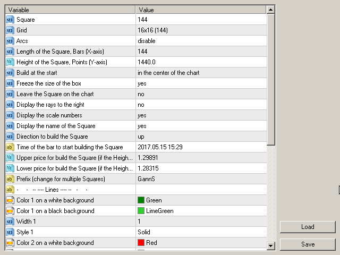Click the double icon beside Lower price row

point(10,168)
